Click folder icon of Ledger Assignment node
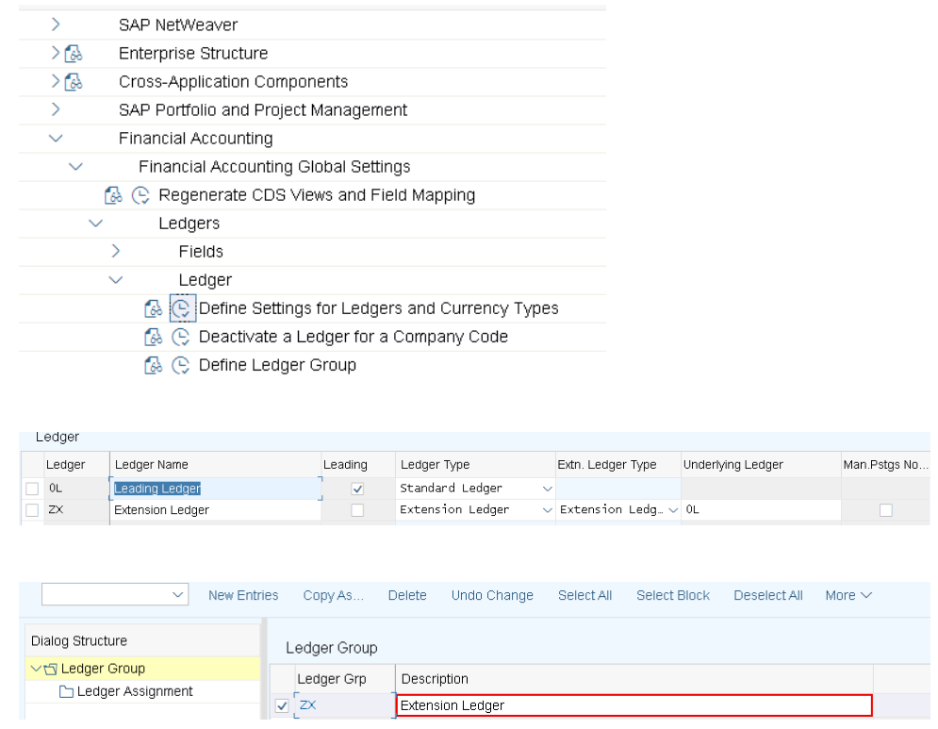Viewport: 938px width, 729px height. (x=66, y=692)
